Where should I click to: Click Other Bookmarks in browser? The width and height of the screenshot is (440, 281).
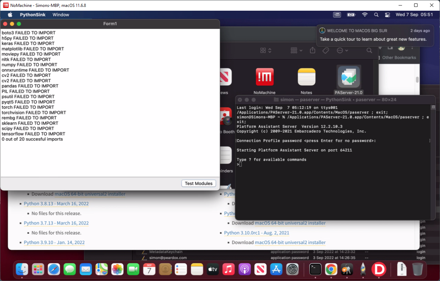(399, 58)
